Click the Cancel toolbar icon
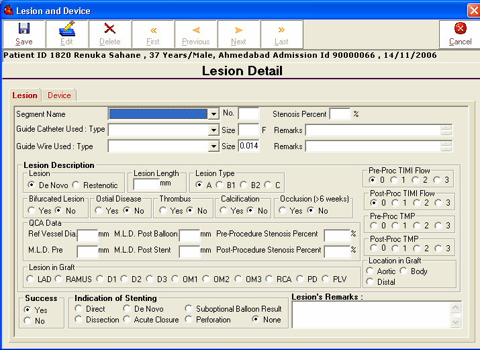 point(460,29)
